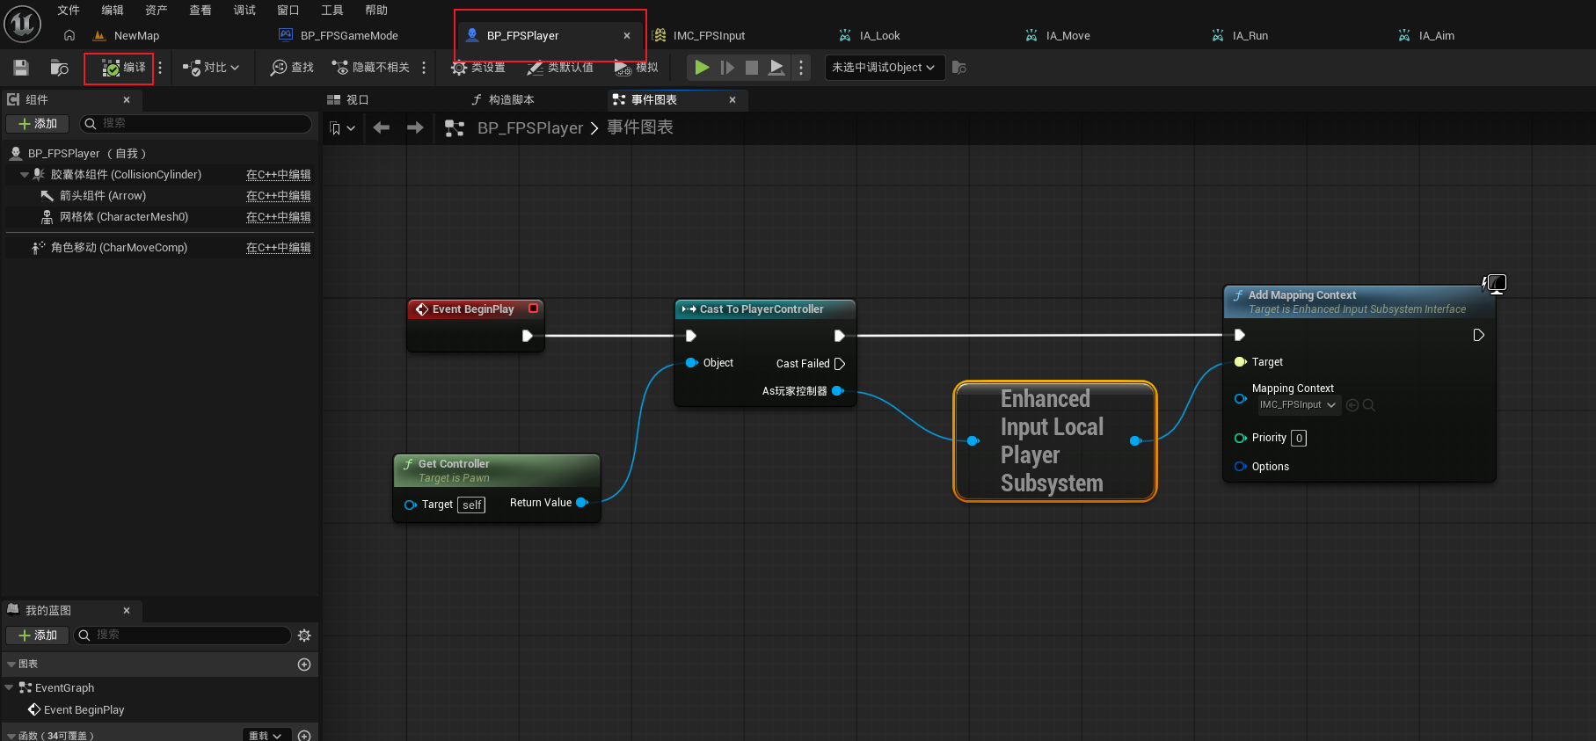Compile the blueprint with 编译 button
This screenshot has width=1596, height=741.
124,68
